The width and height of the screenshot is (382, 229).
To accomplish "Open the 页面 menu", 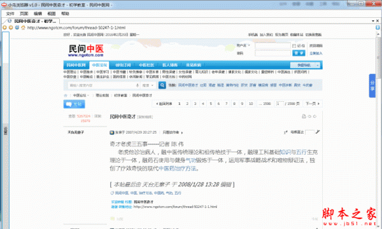I will [x=24, y=13].
